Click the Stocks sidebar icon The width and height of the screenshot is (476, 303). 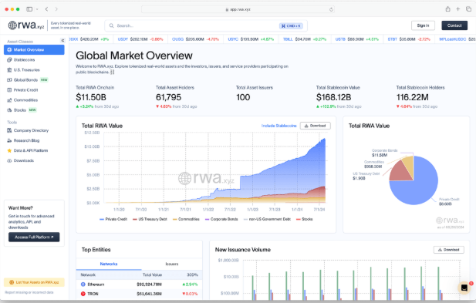(9, 110)
